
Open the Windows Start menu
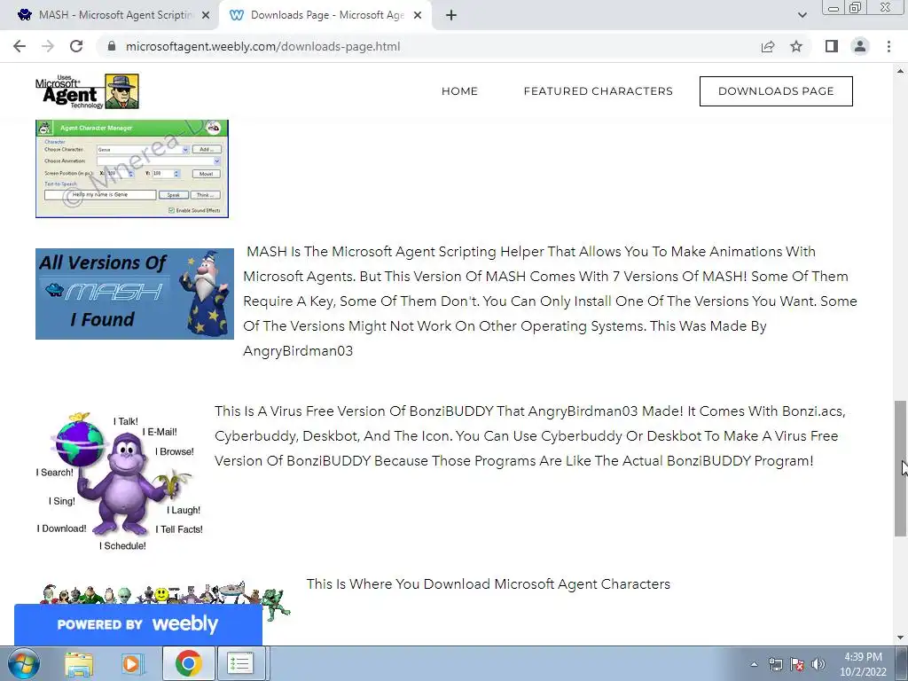[24, 663]
